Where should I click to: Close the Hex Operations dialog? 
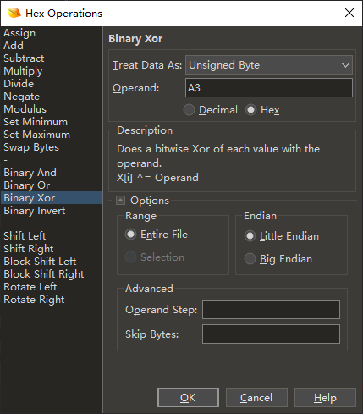tap(349, 13)
